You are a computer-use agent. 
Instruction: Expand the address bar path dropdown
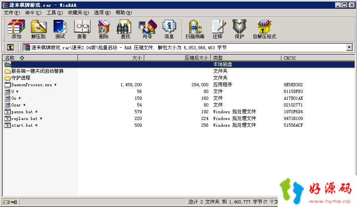click(x=349, y=47)
